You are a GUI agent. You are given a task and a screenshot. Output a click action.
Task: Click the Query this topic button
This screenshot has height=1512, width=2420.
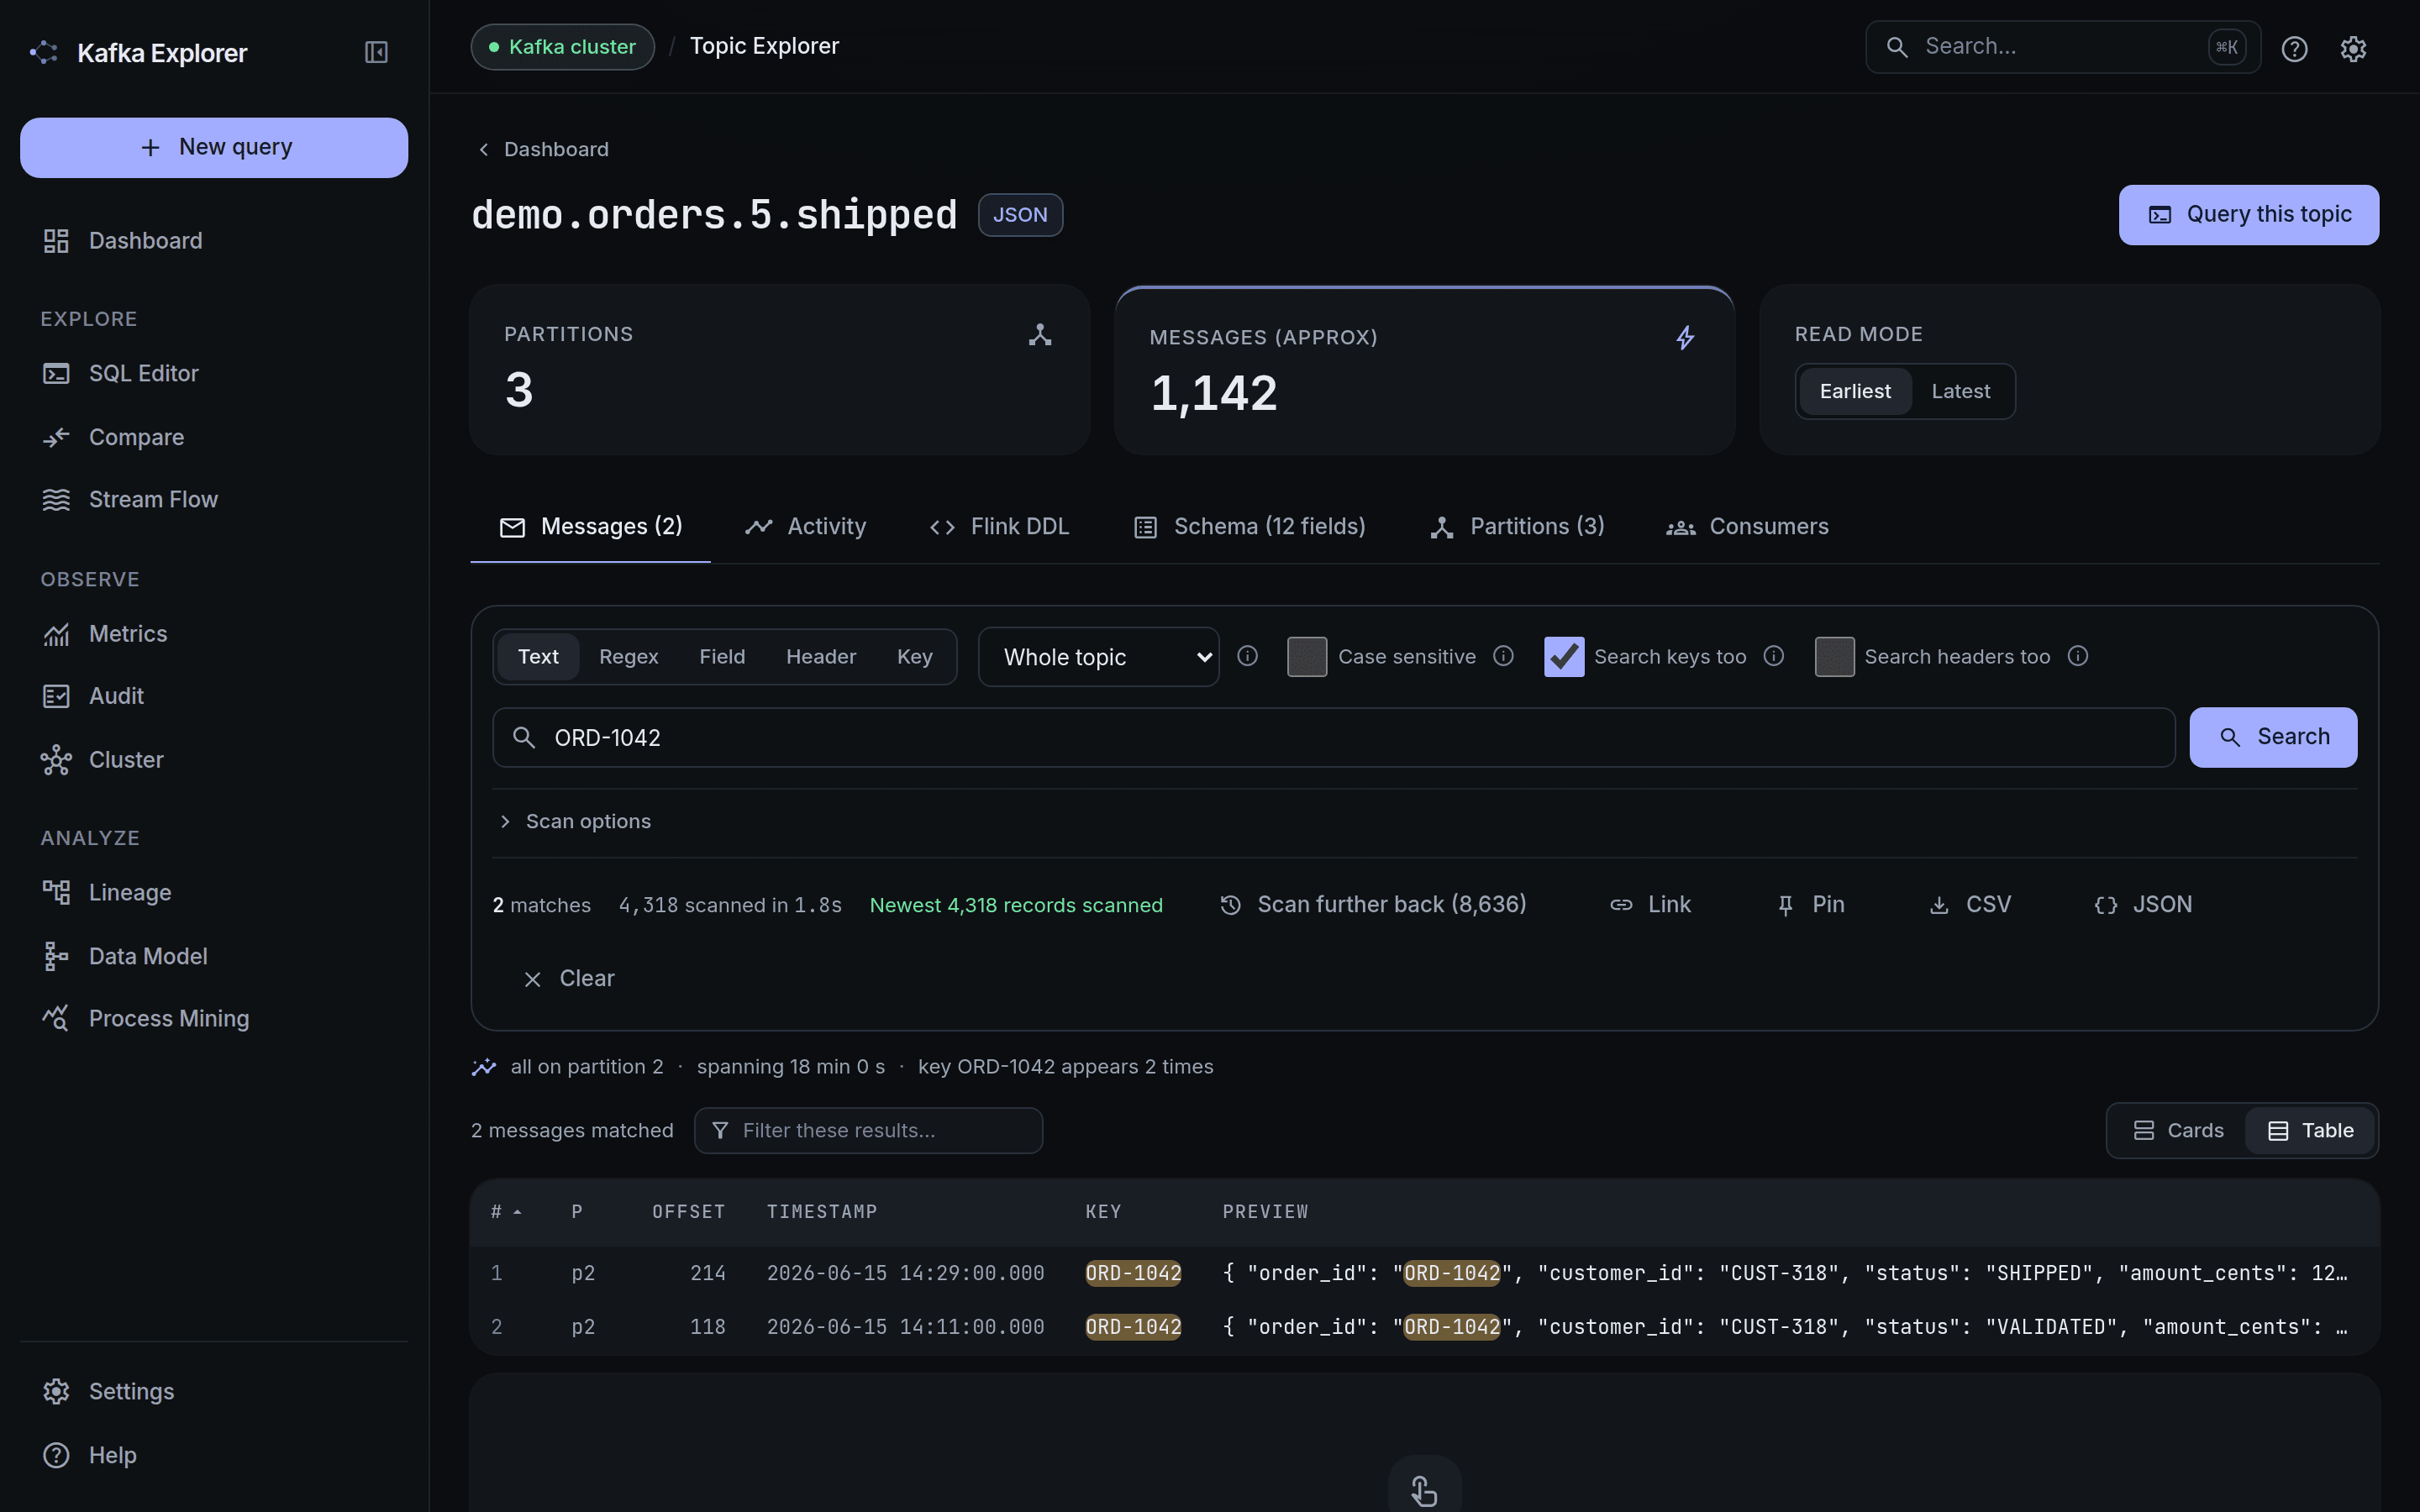click(2249, 215)
